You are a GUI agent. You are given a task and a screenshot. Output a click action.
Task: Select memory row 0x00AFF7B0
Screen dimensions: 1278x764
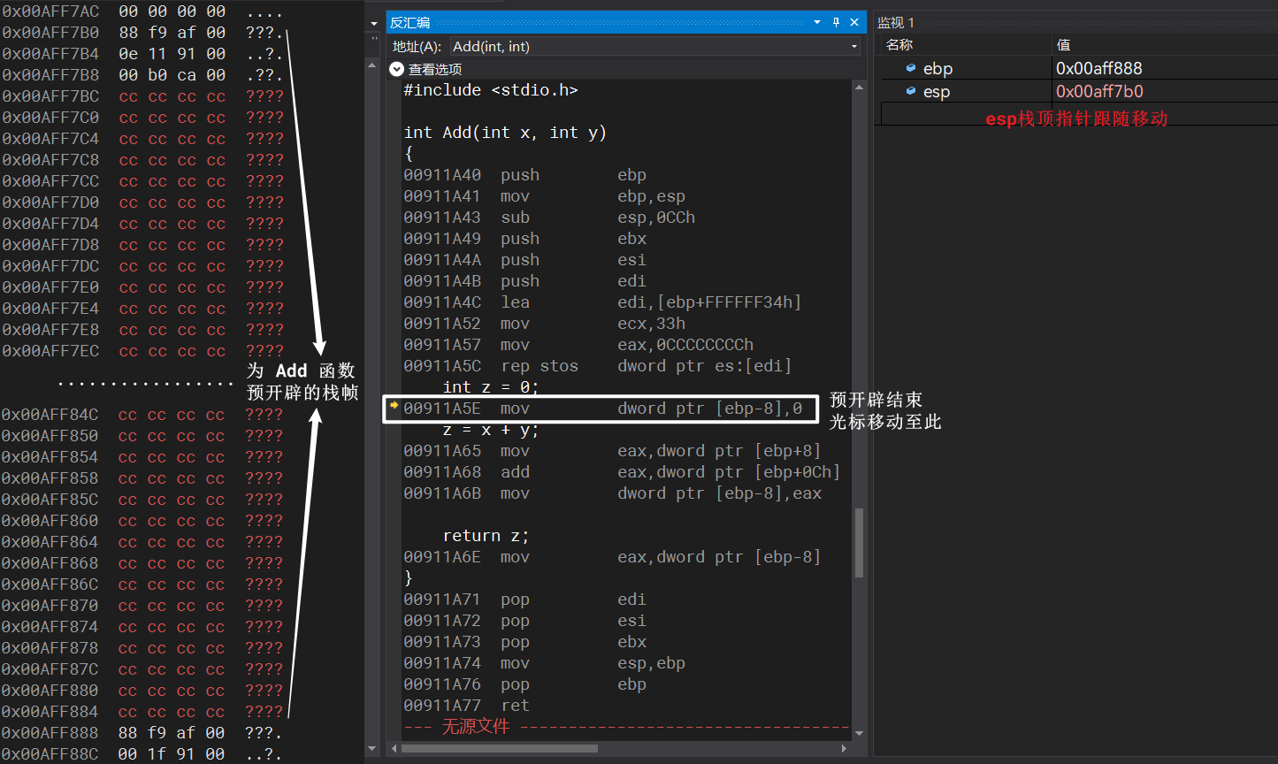(x=142, y=33)
